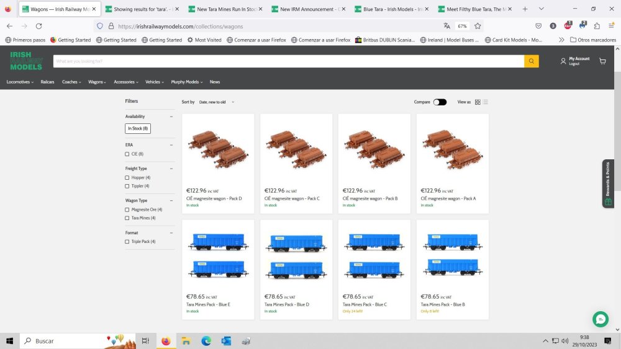Switch to list view icon

[x=486, y=102]
